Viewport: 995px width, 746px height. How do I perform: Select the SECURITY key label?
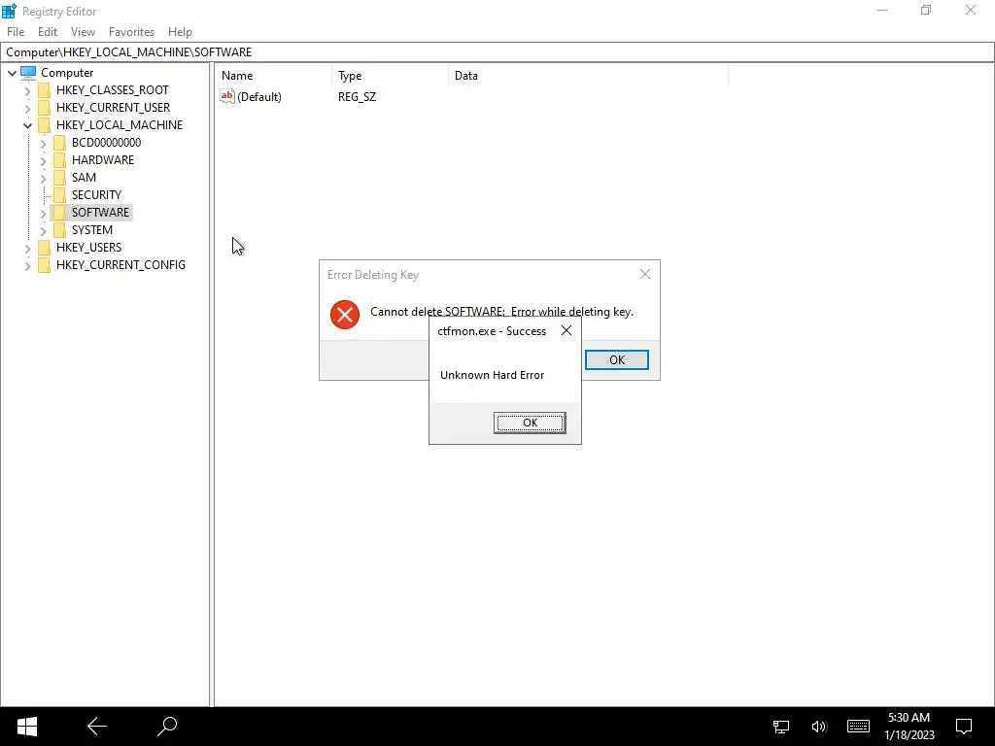[96, 194]
